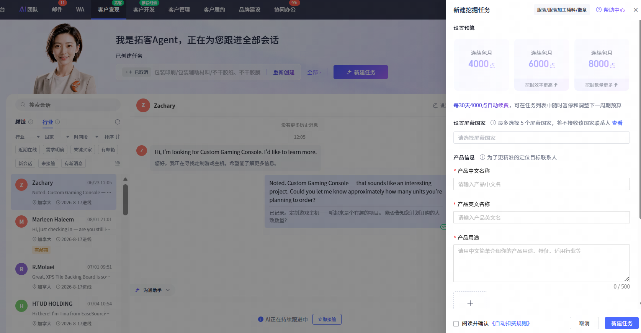Open 请选择屏蔽国家 dropdown
Viewport: 641px width, 333px height.
(541, 138)
